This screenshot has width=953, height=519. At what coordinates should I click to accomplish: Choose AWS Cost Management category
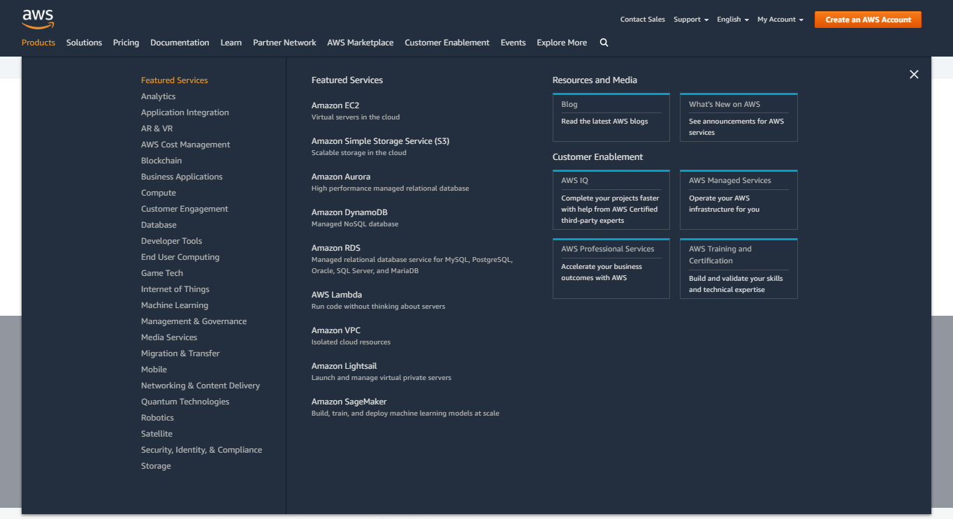click(x=186, y=145)
